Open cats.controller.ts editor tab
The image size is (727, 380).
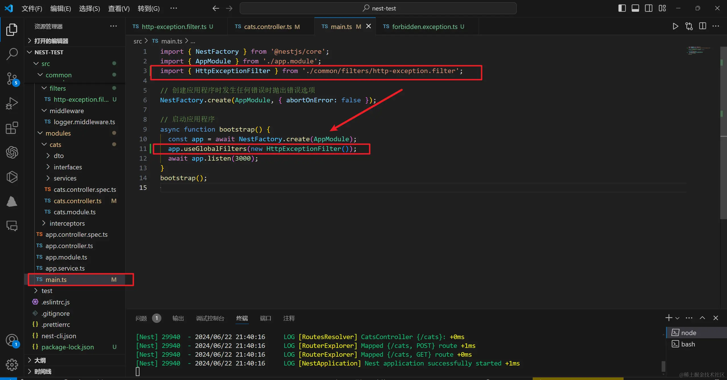tap(267, 26)
